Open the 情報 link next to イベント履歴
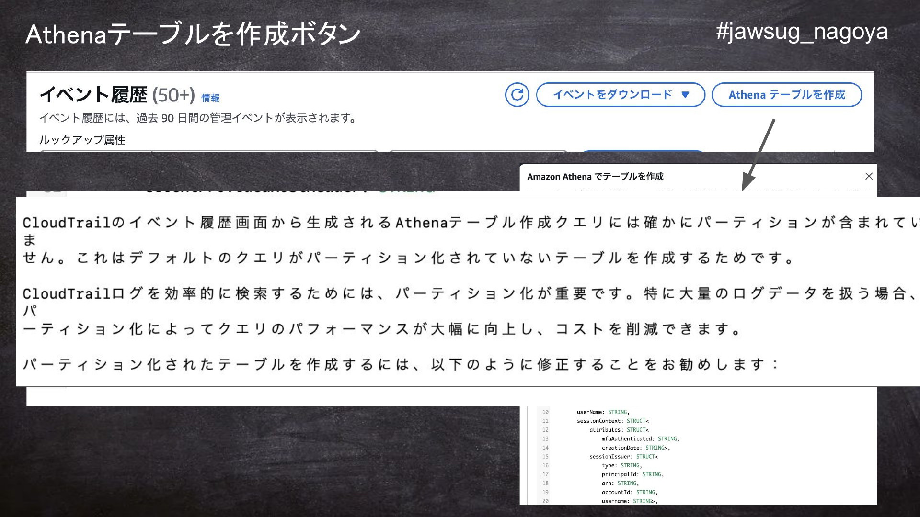The width and height of the screenshot is (920, 517). tap(210, 98)
